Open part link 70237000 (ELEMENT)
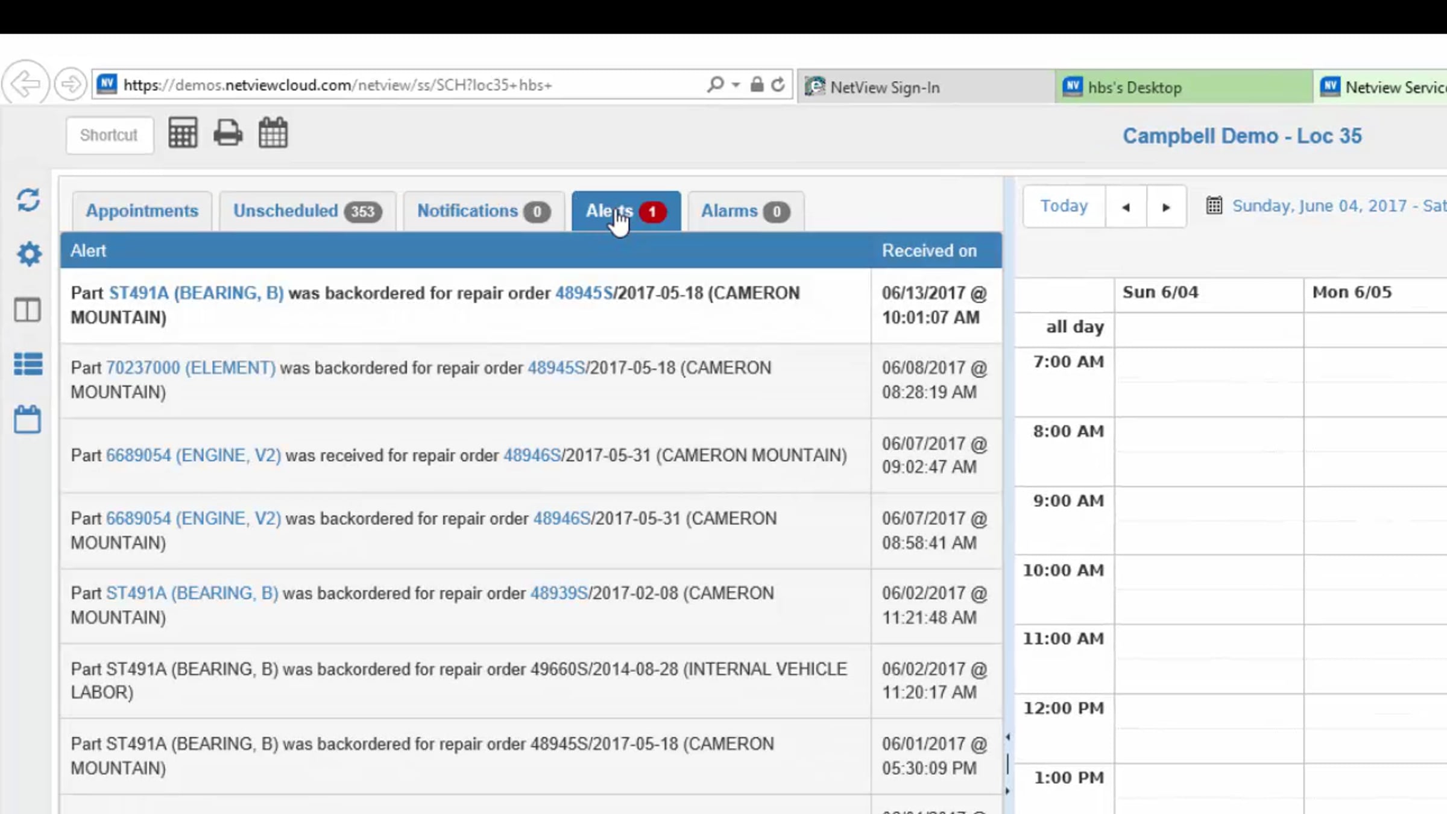The width and height of the screenshot is (1447, 814). point(191,368)
